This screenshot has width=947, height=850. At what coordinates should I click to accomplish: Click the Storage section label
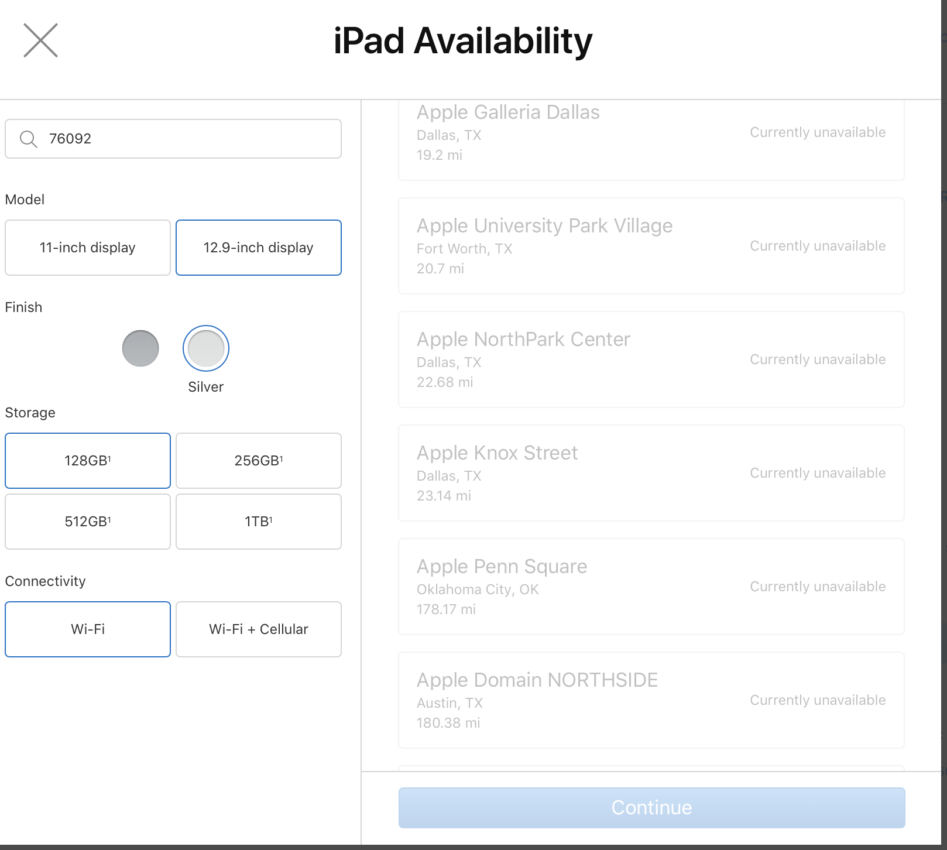pyautogui.click(x=30, y=413)
